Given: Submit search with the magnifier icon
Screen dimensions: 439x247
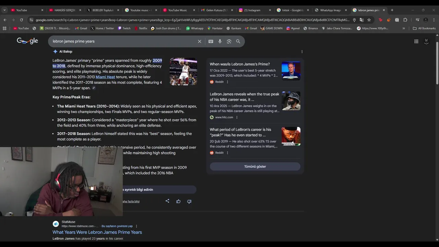Looking at the screenshot, I should tap(238, 41).
